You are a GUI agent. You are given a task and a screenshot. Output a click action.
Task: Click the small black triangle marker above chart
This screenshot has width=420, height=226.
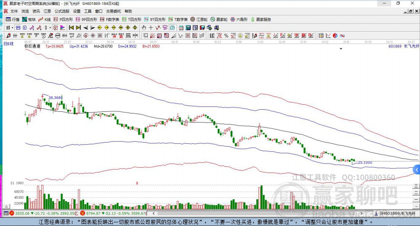pyautogui.click(x=341, y=49)
